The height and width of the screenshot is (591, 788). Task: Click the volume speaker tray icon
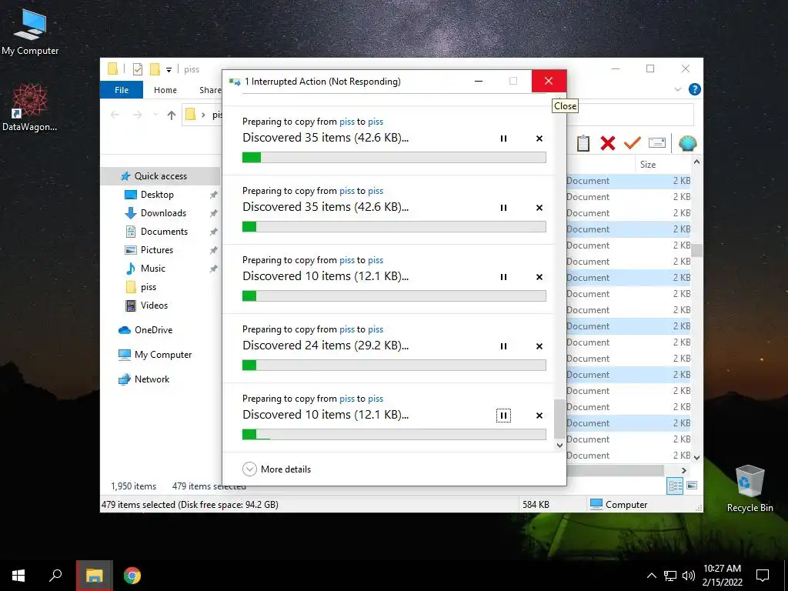[689, 576]
